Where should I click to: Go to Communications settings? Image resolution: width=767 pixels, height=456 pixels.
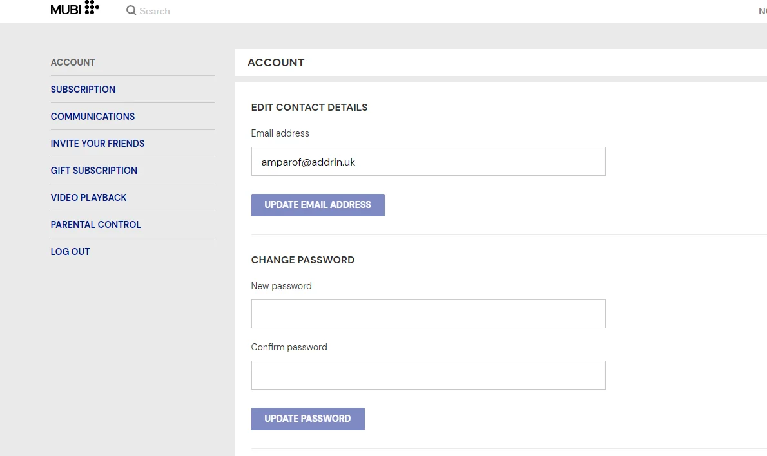(x=92, y=117)
